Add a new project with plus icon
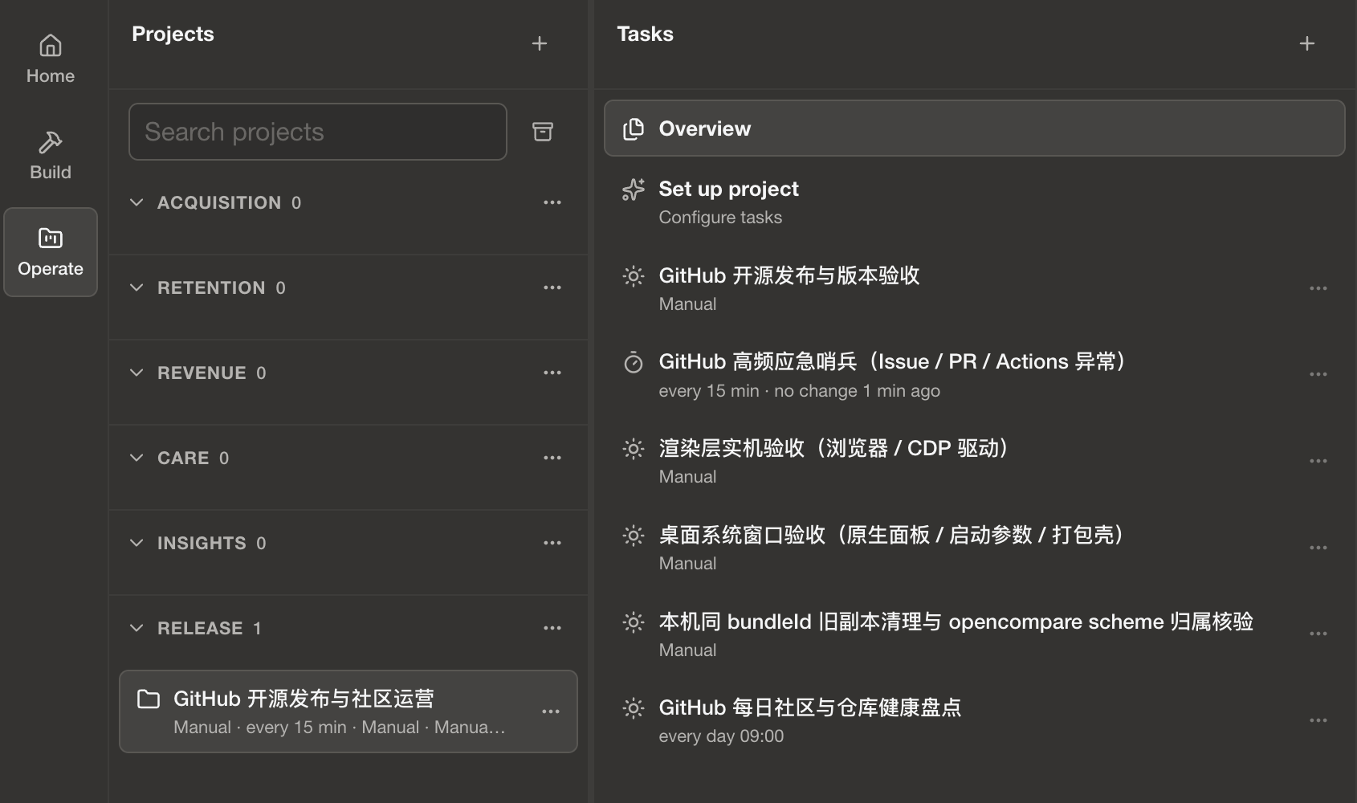The image size is (1357, 803). (540, 43)
